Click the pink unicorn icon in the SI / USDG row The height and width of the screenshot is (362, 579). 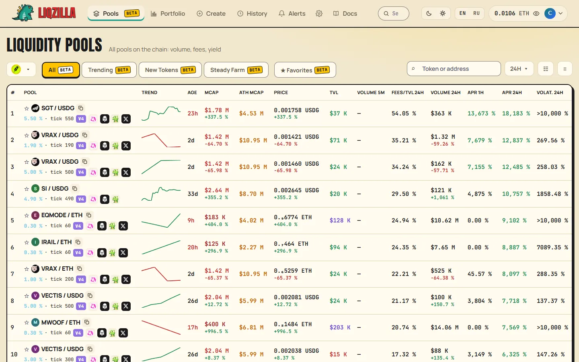(93, 199)
